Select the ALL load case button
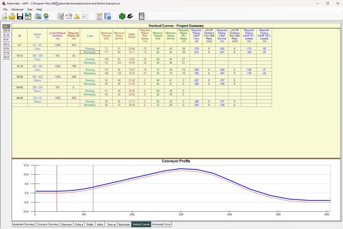Viewport: 343px width, 229px height. pos(6,26)
